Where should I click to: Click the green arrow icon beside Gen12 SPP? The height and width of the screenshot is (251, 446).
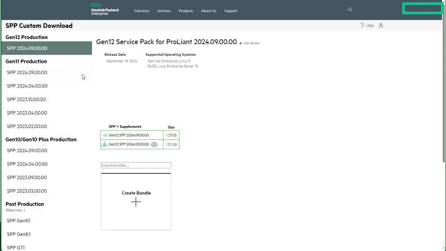click(104, 135)
